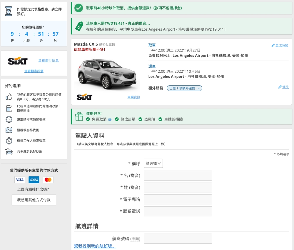Click the green checkmark icon in cancellation banner
The width and height of the screenshot is (294, 250).
(78, 8)
